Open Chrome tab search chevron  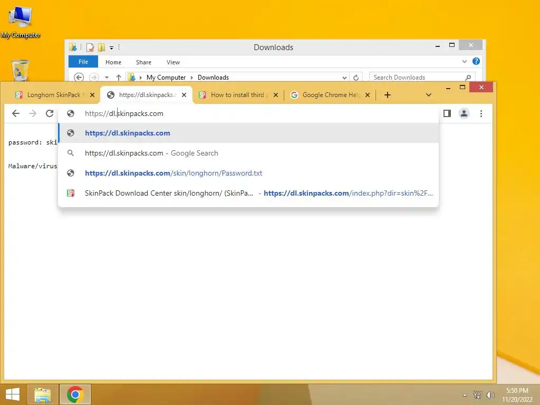pyautogui.click(x=428, y=95)
